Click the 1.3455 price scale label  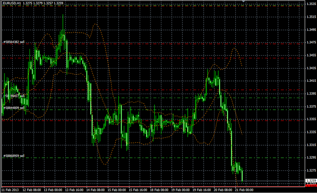click(312, 55)
